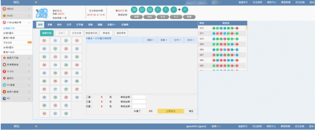316x130 pixels.
Task: Open the 其他 dropdown
Action: (191, 40)
